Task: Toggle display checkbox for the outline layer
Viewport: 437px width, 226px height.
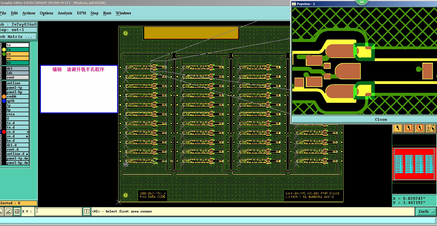Action: pos(1,83)
